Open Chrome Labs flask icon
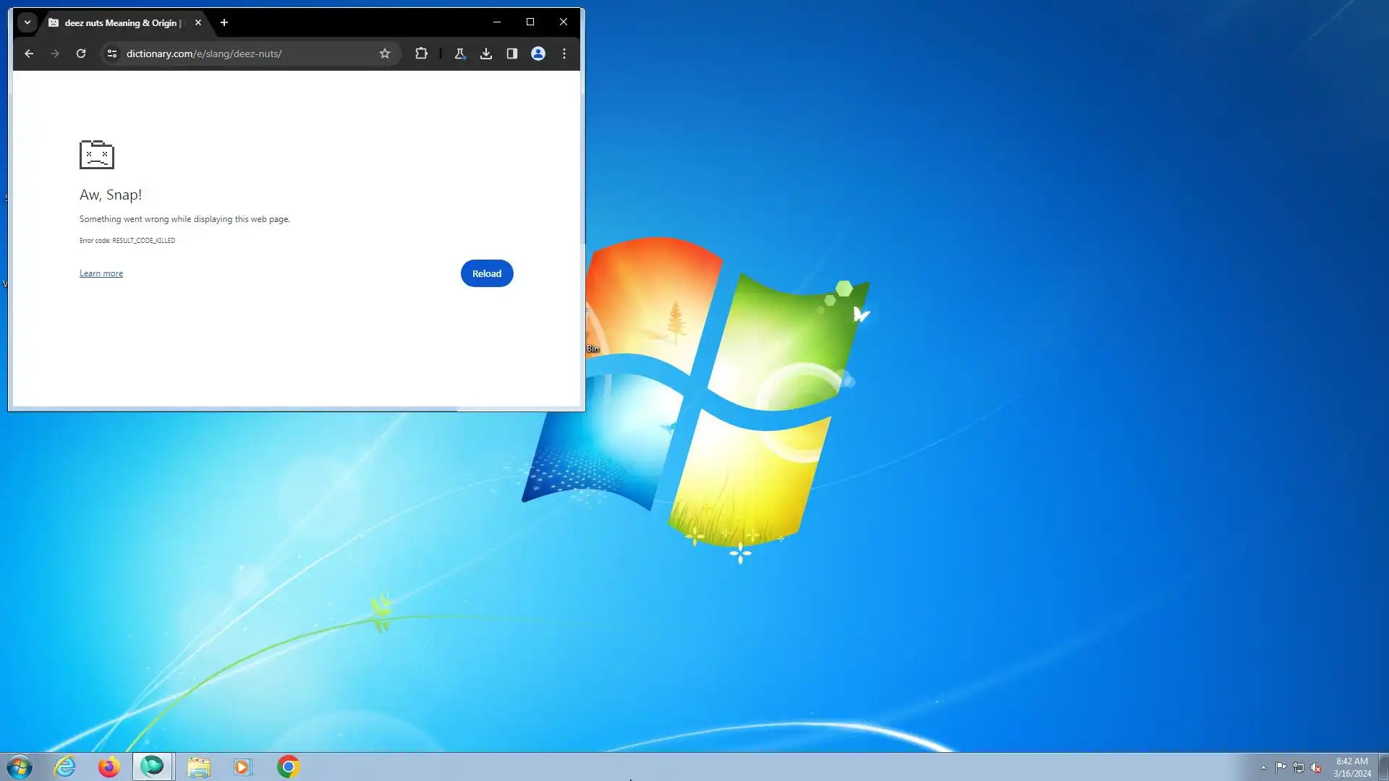Screen dimensions: 1389x781 pos(459,54)
